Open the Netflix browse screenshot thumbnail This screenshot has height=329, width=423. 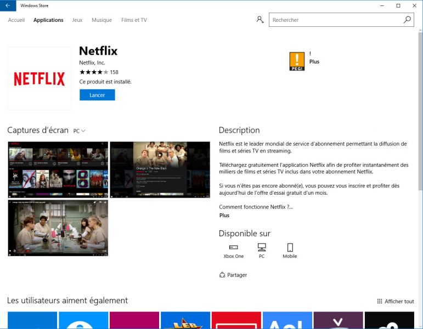tap(58, 169)
